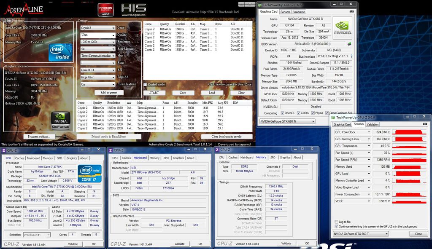432x249 pixels.
Task: Click the Avg FPS column header in results
Action: [x=223, y=103]
